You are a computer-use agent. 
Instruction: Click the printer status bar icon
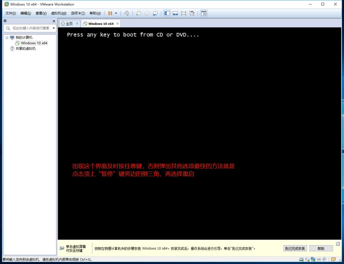tap(319, 260)
